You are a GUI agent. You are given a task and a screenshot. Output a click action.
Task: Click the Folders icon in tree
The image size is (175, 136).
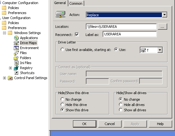click(16, 58)
